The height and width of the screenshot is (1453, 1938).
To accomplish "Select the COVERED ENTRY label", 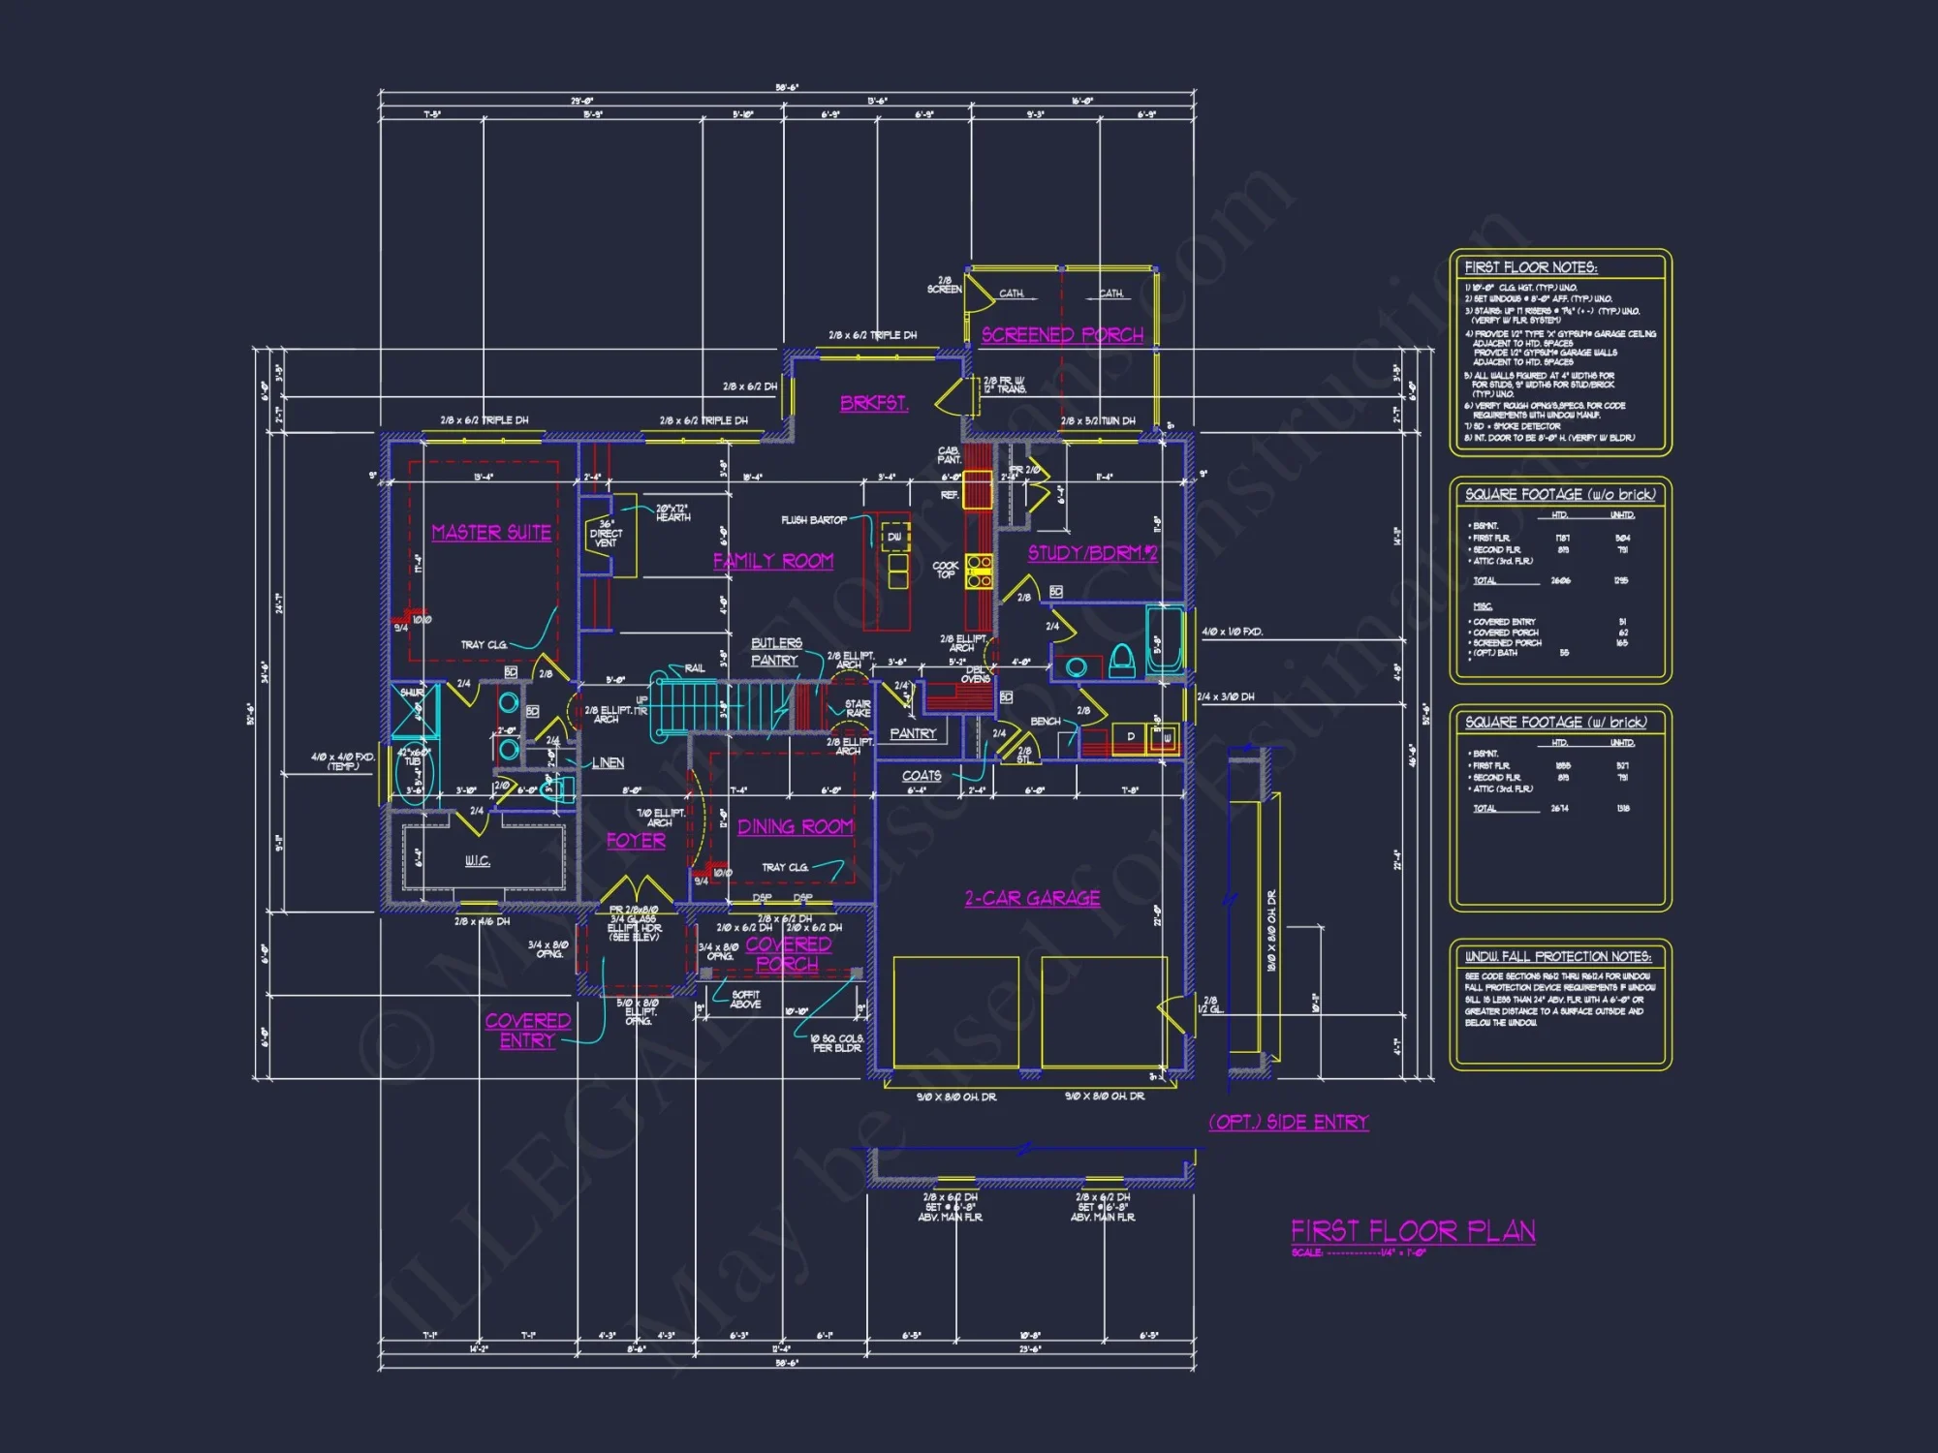I will coord(527,1031).
